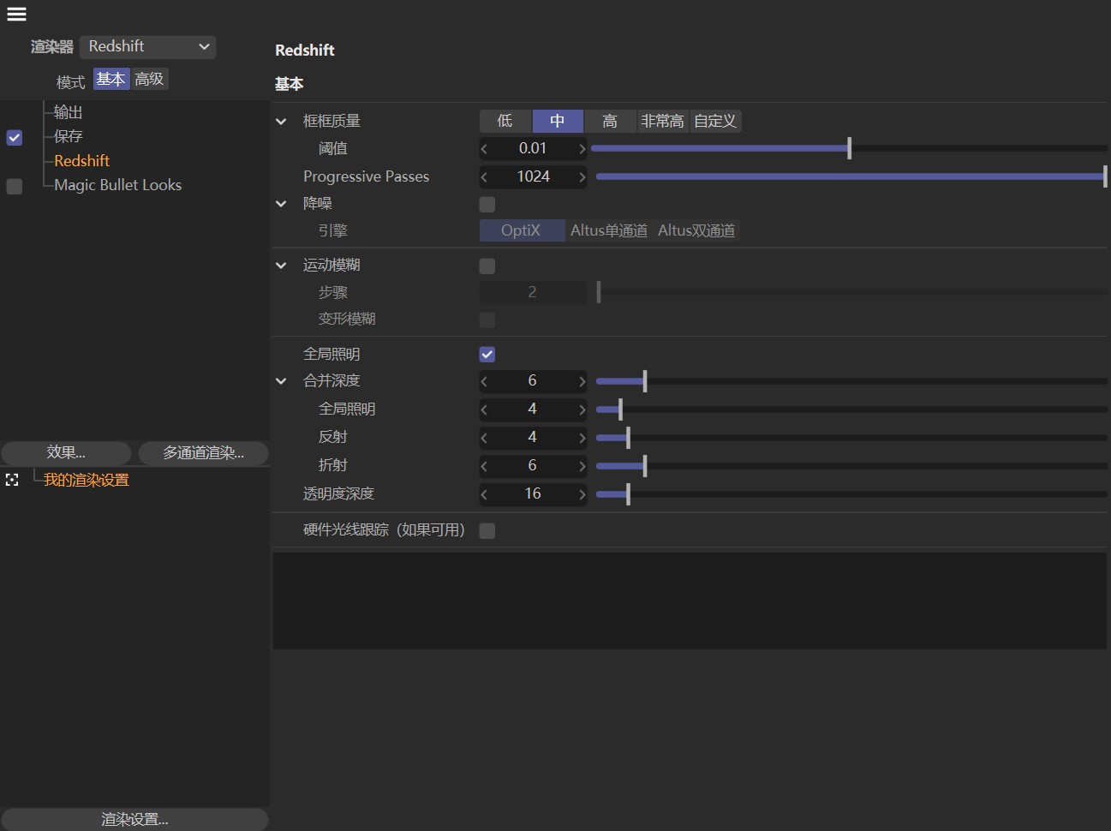
Task: Choose the OptiX engine
Action: point(522,230)
